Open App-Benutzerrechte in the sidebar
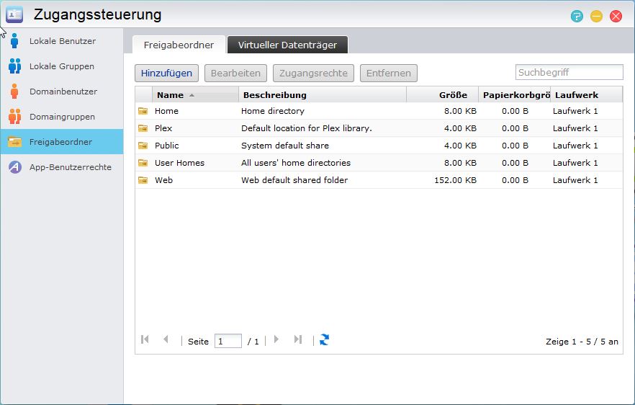 (x=62, y=167)
